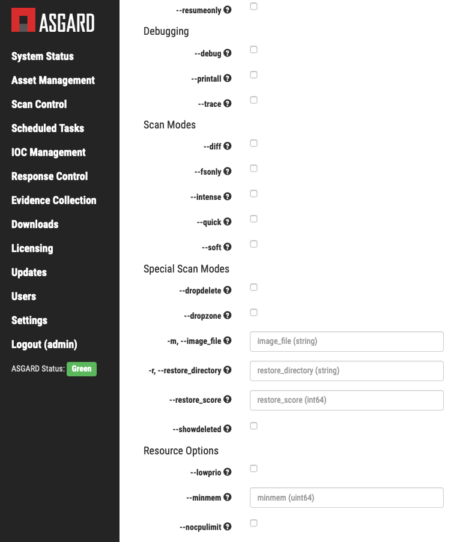Click the help icon beside --printall
457x542 pixels.
(x=228, y=79)
